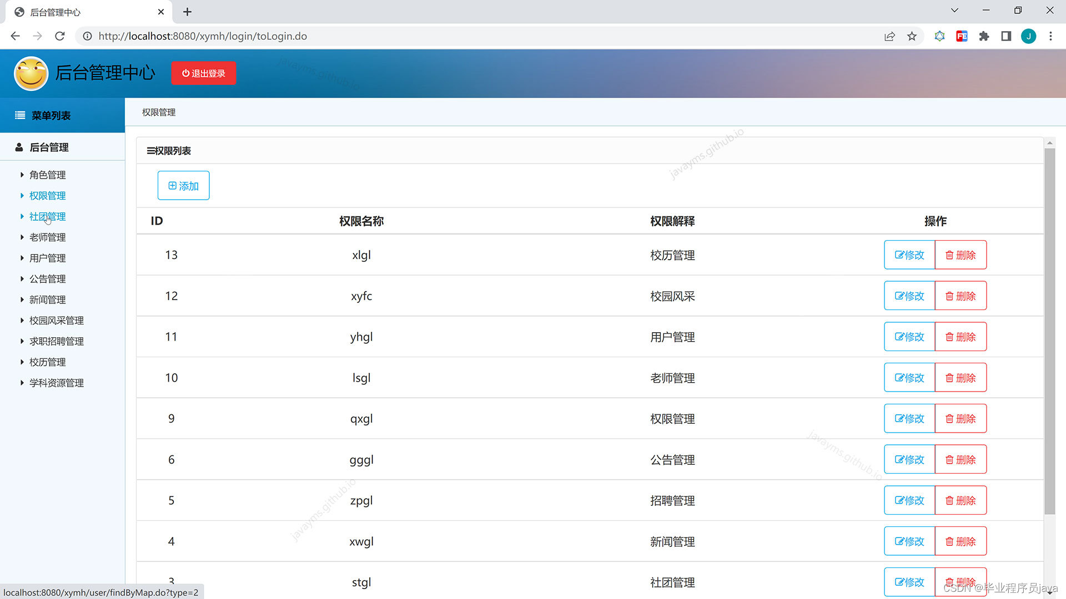Click the 菜单列表 menu list icon
The width and height of the screenshot is (1066, 599).
point(20,115)
